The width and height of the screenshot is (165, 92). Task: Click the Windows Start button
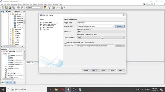pyautogui.click(x=3, y=90)
